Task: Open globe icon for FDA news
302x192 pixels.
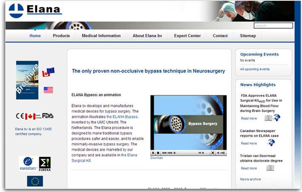Action: [x=277, y=117]
